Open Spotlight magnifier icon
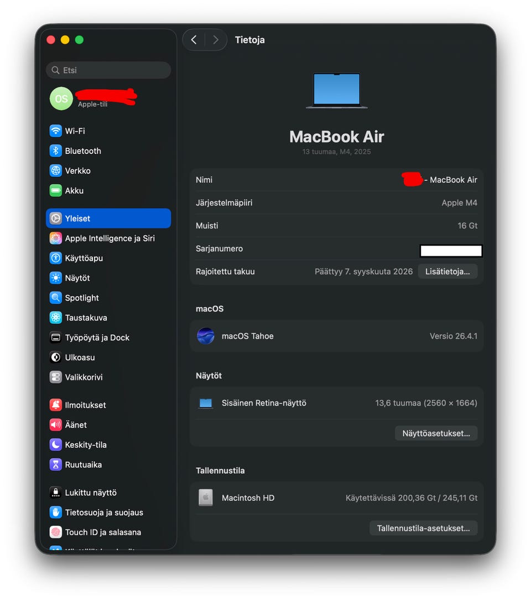Image resolution: width=531 pixels, height=601 pixels. (55, 298)
